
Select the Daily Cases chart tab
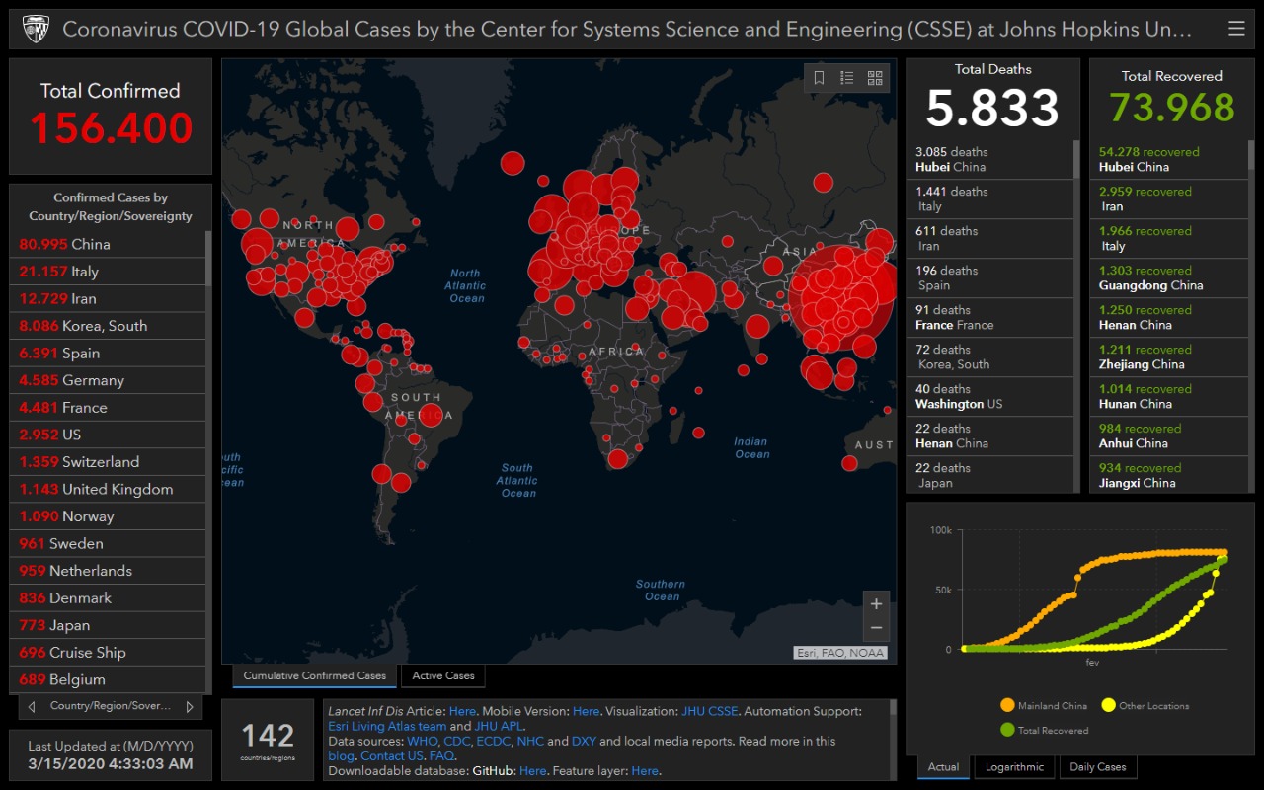point(1098,766)
